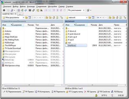Expand the transfer settings dropdown in the toolbar
129x99 pixels.
[84, 10]
